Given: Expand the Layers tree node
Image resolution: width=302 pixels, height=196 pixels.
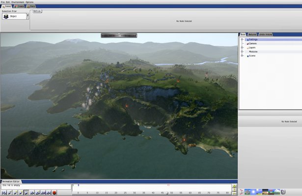Looking at the screenshot, I should [242, 48].
